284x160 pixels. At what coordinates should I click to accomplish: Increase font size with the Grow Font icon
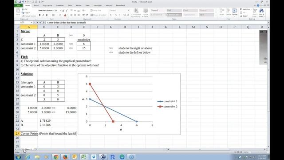point(63,11)
